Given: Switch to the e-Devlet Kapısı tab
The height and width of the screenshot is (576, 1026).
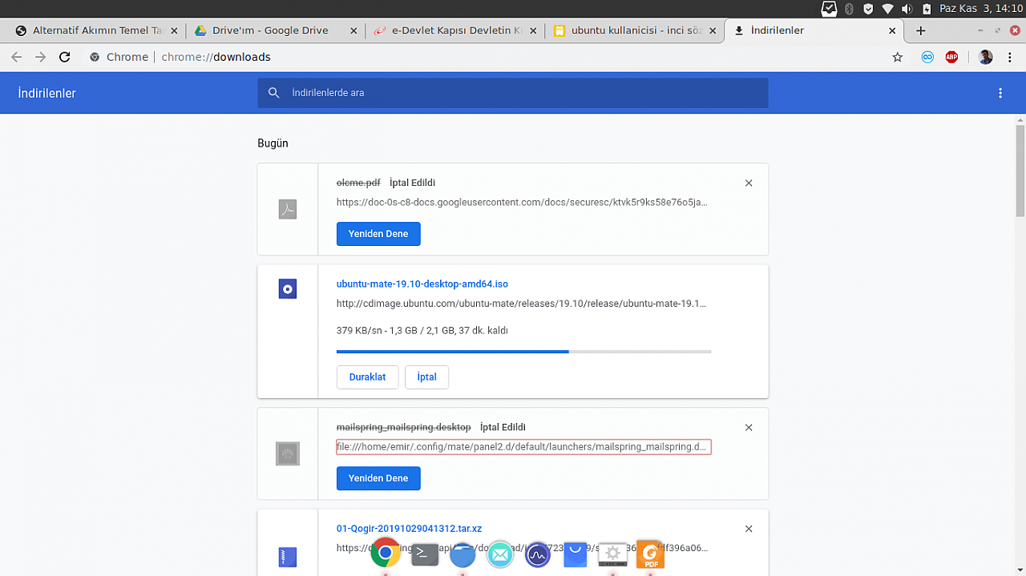Looking at the screenshot, I should pos(457,30).
